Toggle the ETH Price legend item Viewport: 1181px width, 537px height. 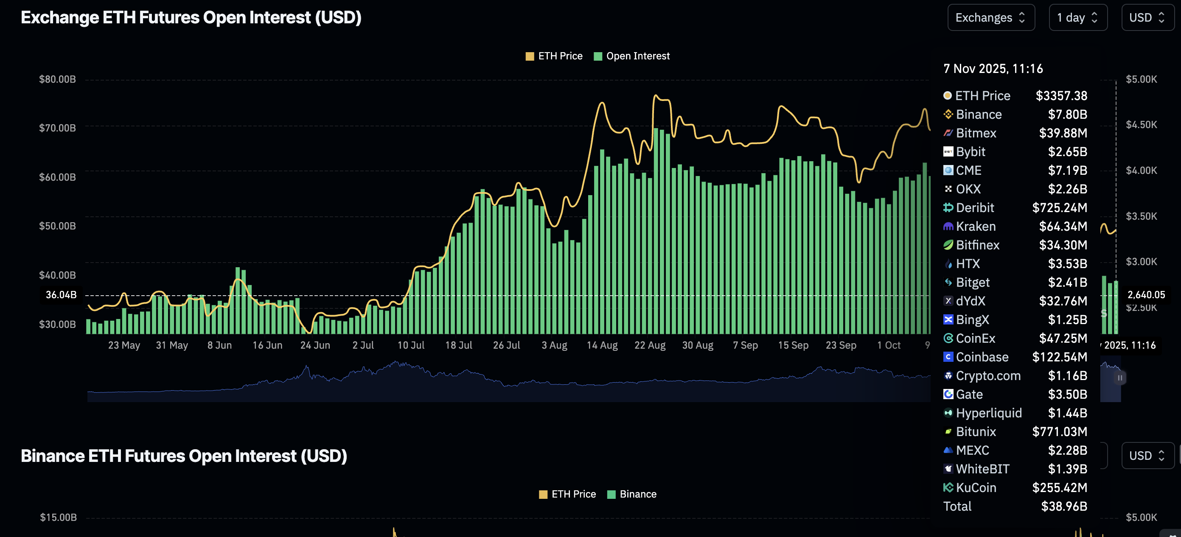tap(554, 56)
